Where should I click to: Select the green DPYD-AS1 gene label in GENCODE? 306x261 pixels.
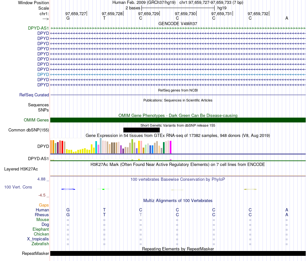(38, 28)
